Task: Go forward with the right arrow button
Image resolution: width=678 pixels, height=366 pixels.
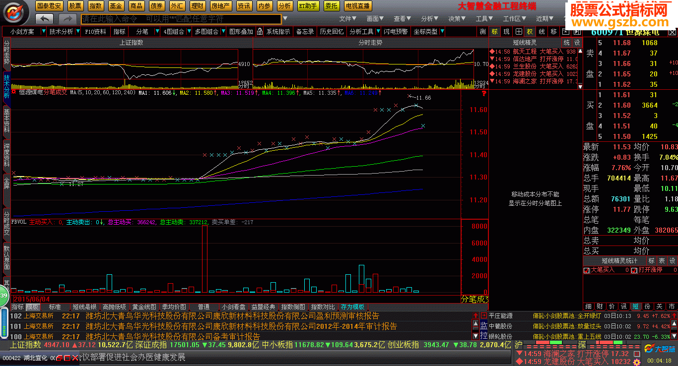Action: tap(68, 19)
